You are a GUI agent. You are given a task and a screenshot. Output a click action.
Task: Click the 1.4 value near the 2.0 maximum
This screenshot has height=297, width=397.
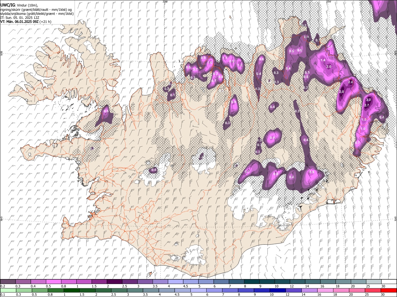click(323, 60)
